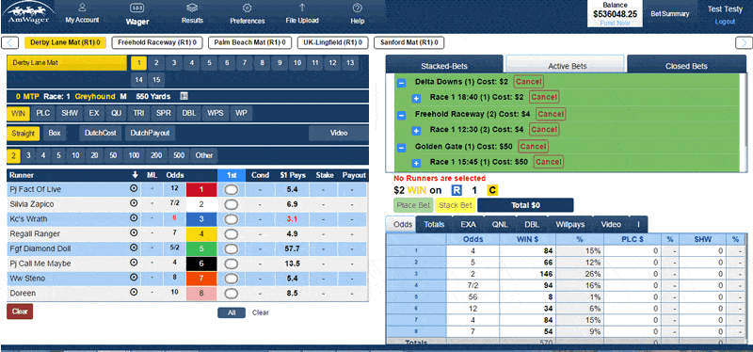Open runner info icon for Doreen

point(134,293)
